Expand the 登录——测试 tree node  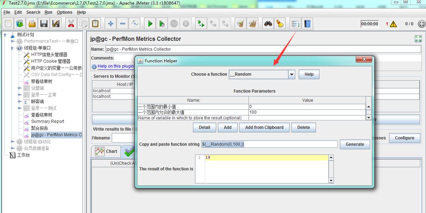(x=20, y=108)
